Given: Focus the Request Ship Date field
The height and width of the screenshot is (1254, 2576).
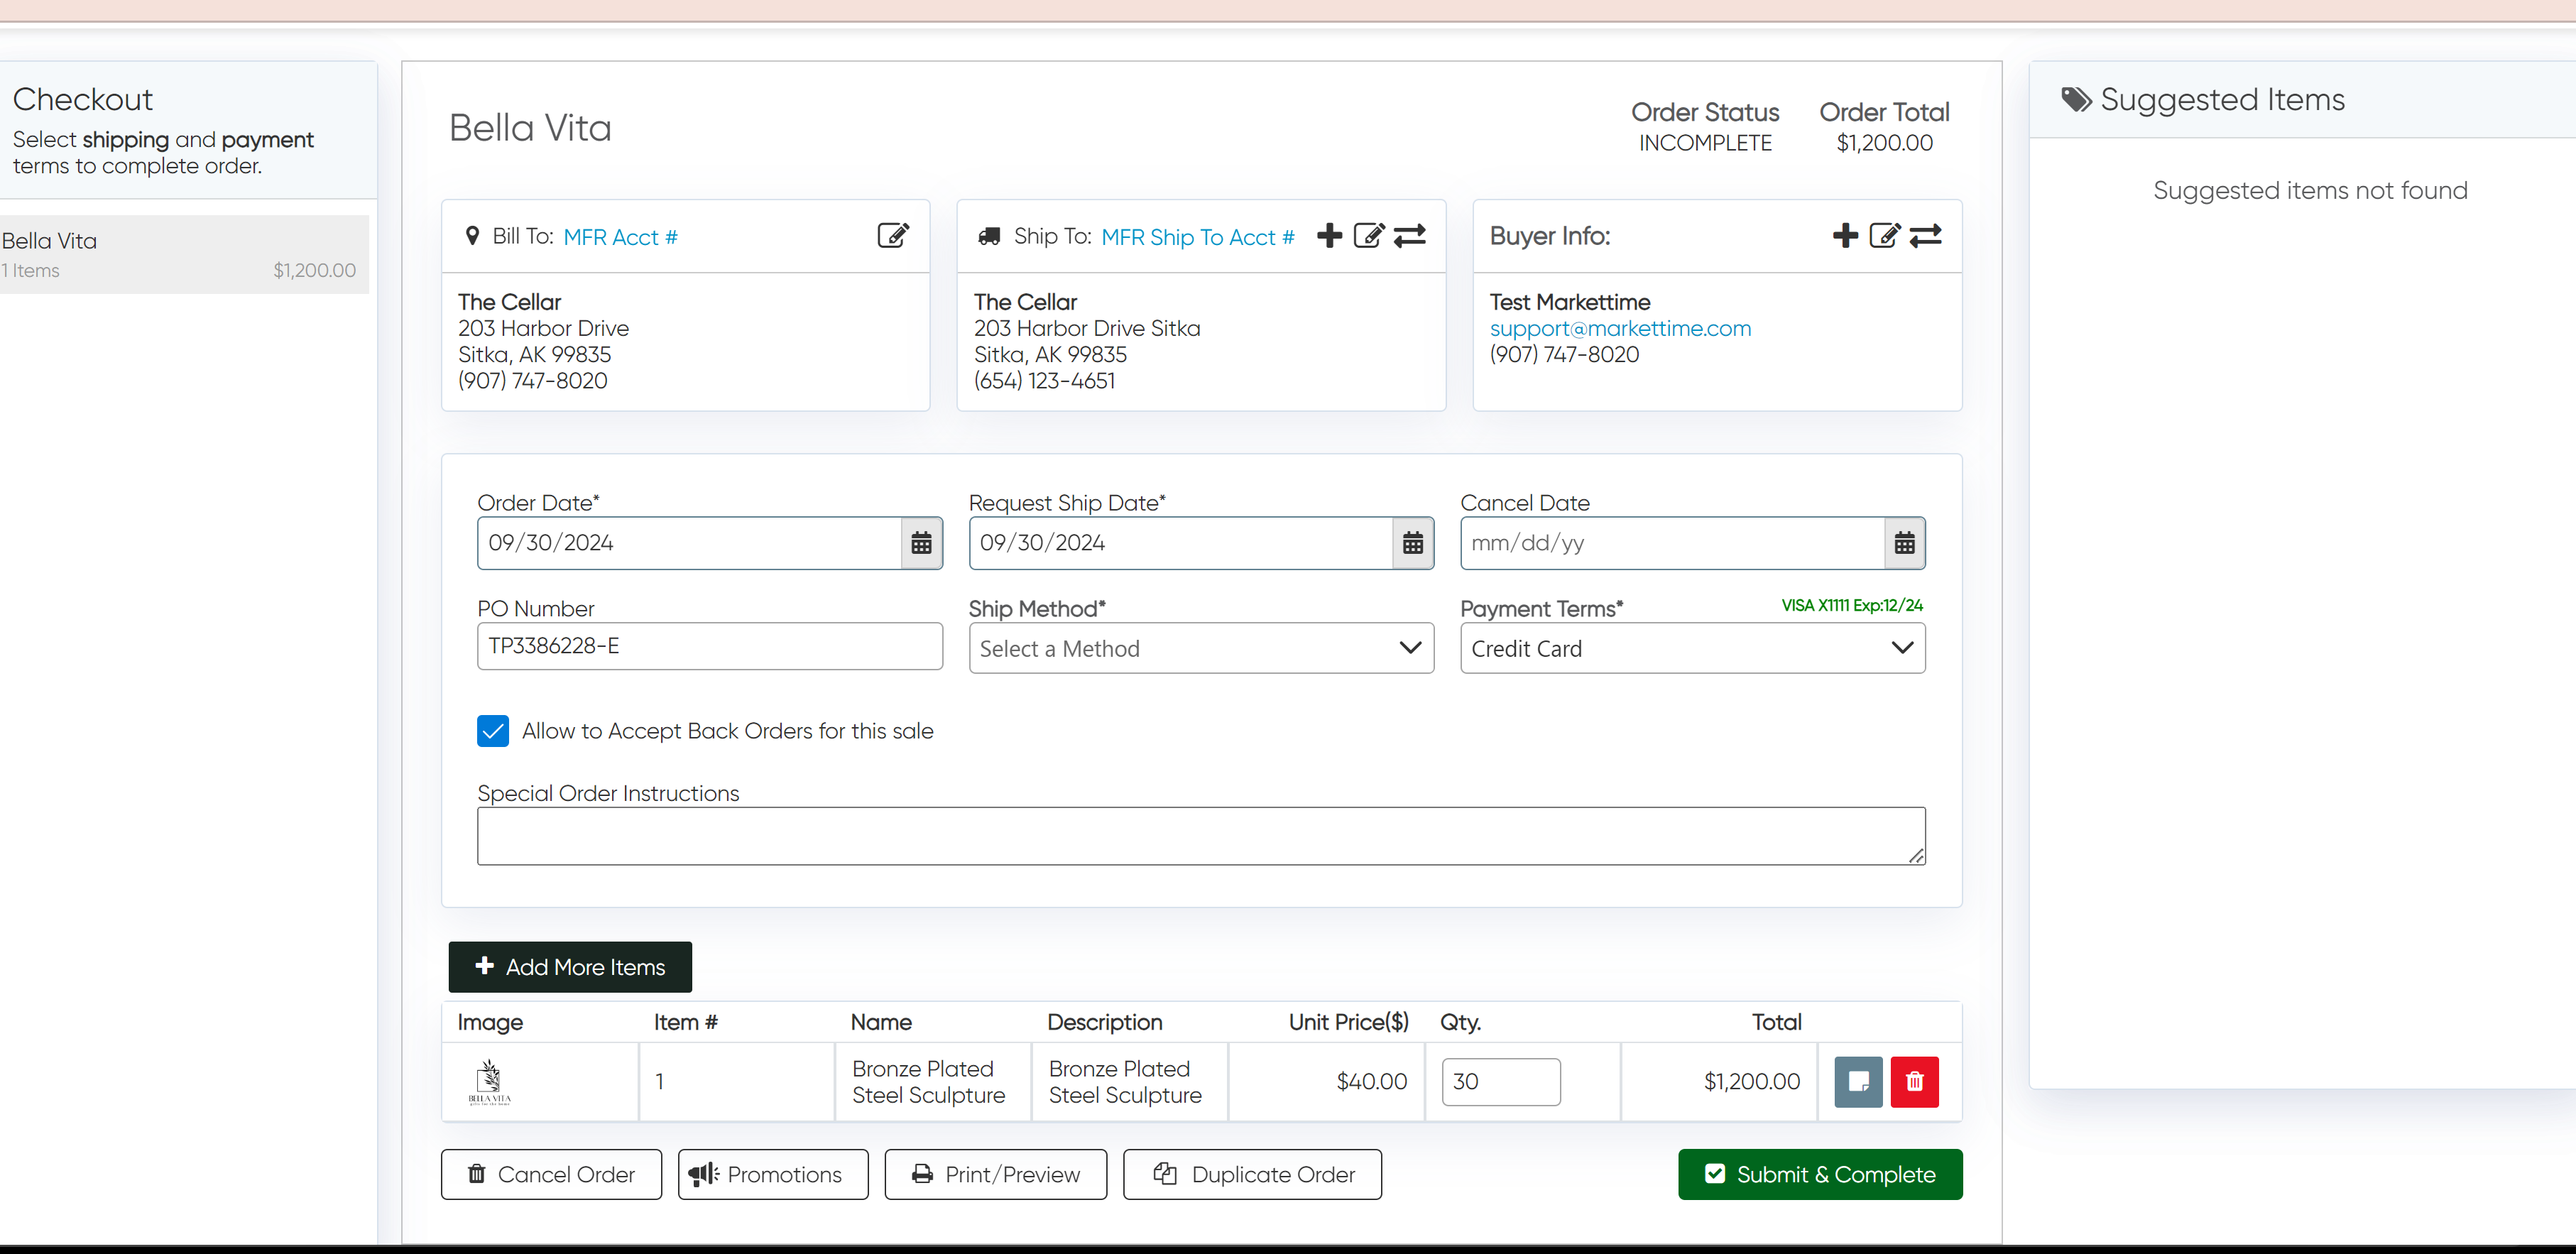Looking at the screenshot, I should (1181, 543).
